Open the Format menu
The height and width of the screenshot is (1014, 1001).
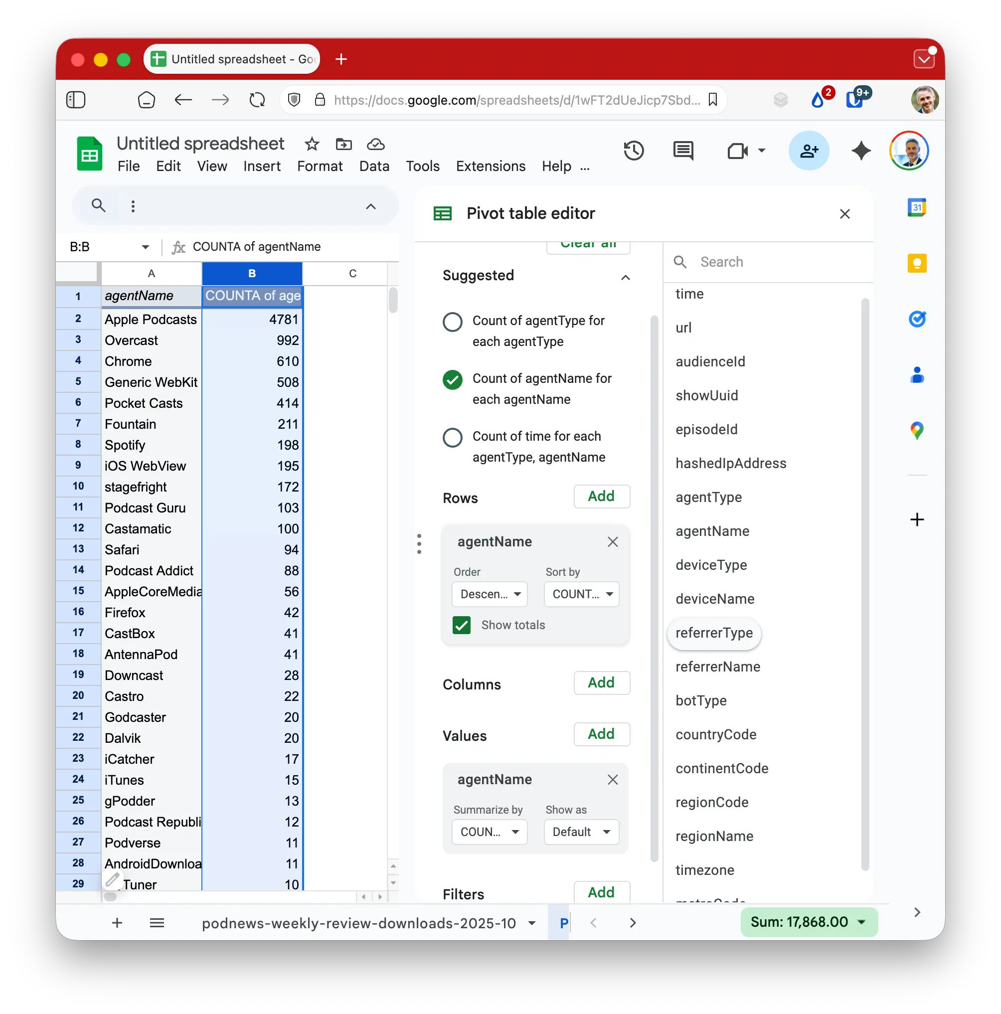(320, 167)
